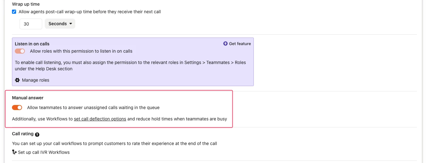Open the Seconds unit dropdown
The height and width of the screenshot is (163, 427).
60,24
